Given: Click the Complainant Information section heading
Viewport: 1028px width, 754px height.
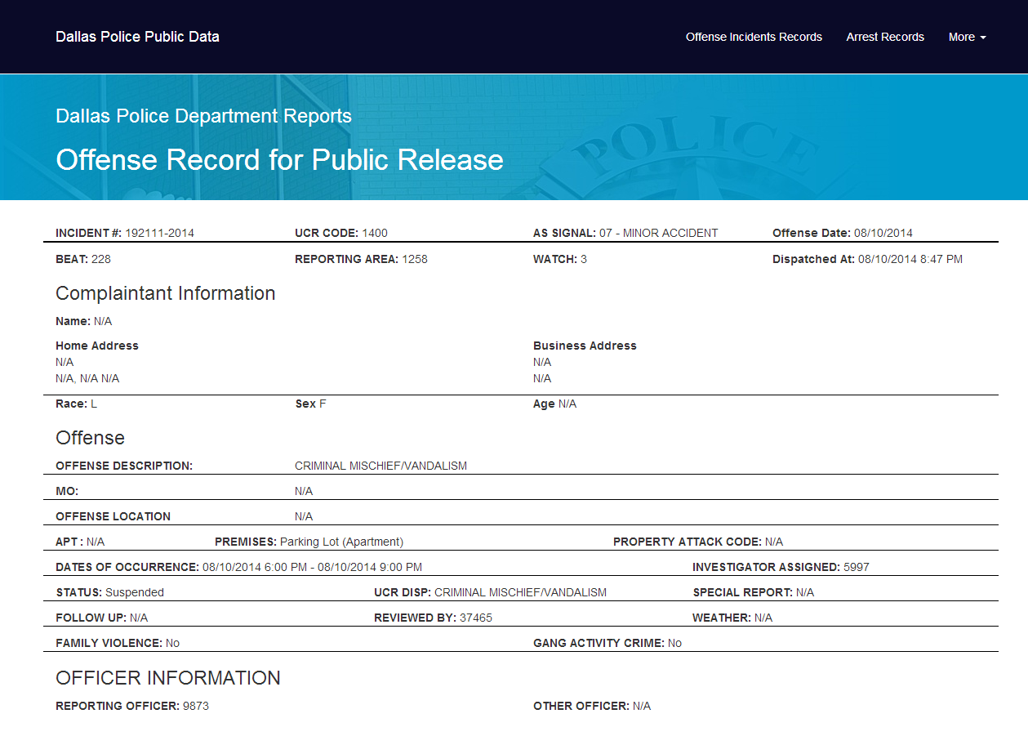Looking at the screenshot, I should (x=165, y=293).
